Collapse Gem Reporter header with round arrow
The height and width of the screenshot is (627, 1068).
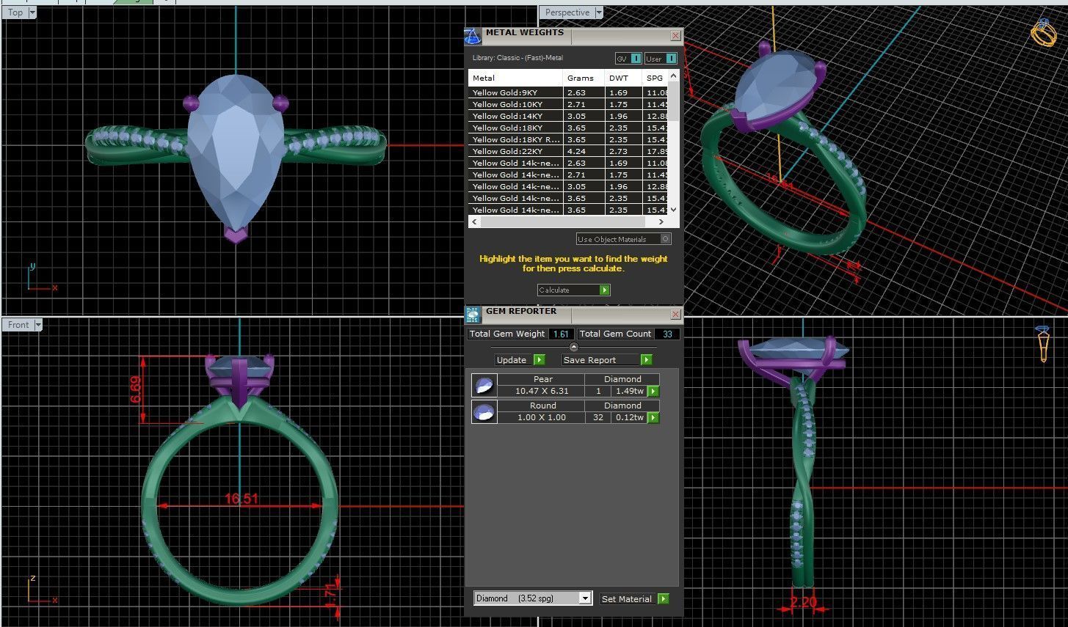click(574, 347)
